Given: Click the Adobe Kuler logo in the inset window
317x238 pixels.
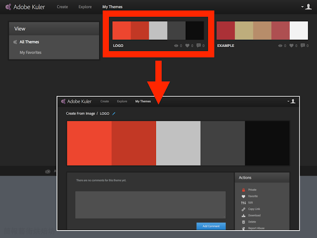Looking at the screenshot, I should (76, 101).
